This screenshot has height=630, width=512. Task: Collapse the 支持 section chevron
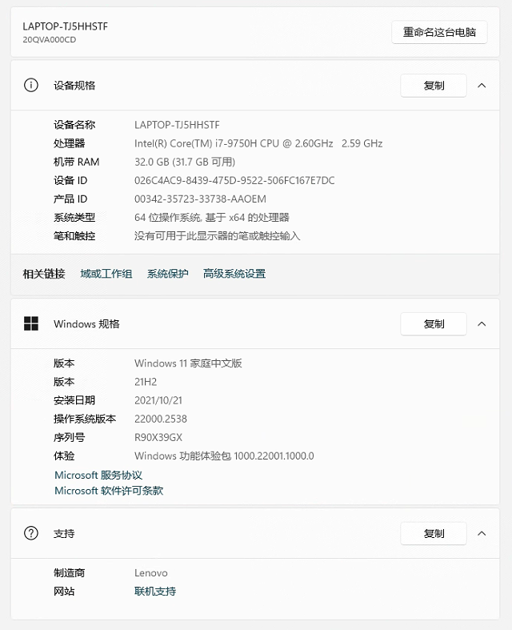pyautogui.click(x=482, y=534)
